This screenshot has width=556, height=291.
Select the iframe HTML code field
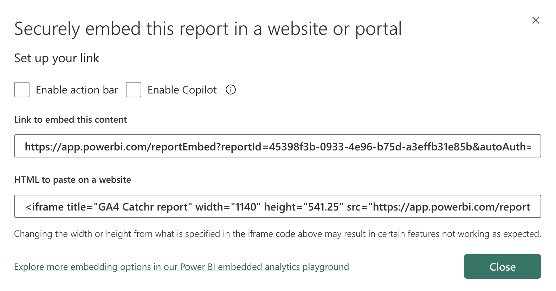point(277,206)
